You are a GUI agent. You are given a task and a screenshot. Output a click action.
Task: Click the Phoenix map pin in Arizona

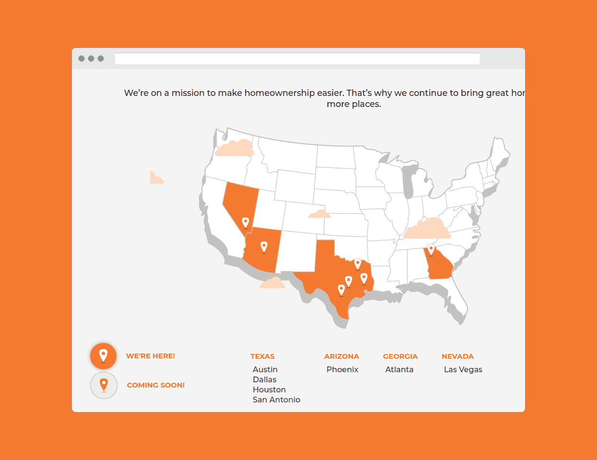pyautogui.click(x=264, y=247)
